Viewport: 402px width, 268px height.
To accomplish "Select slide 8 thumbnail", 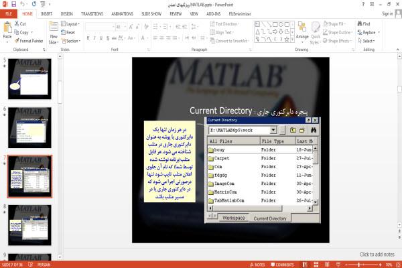I will pos(29,225).
